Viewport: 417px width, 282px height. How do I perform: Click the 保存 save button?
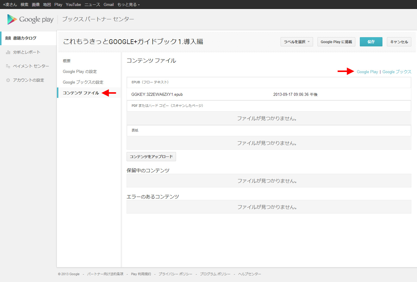pos(371,42)
